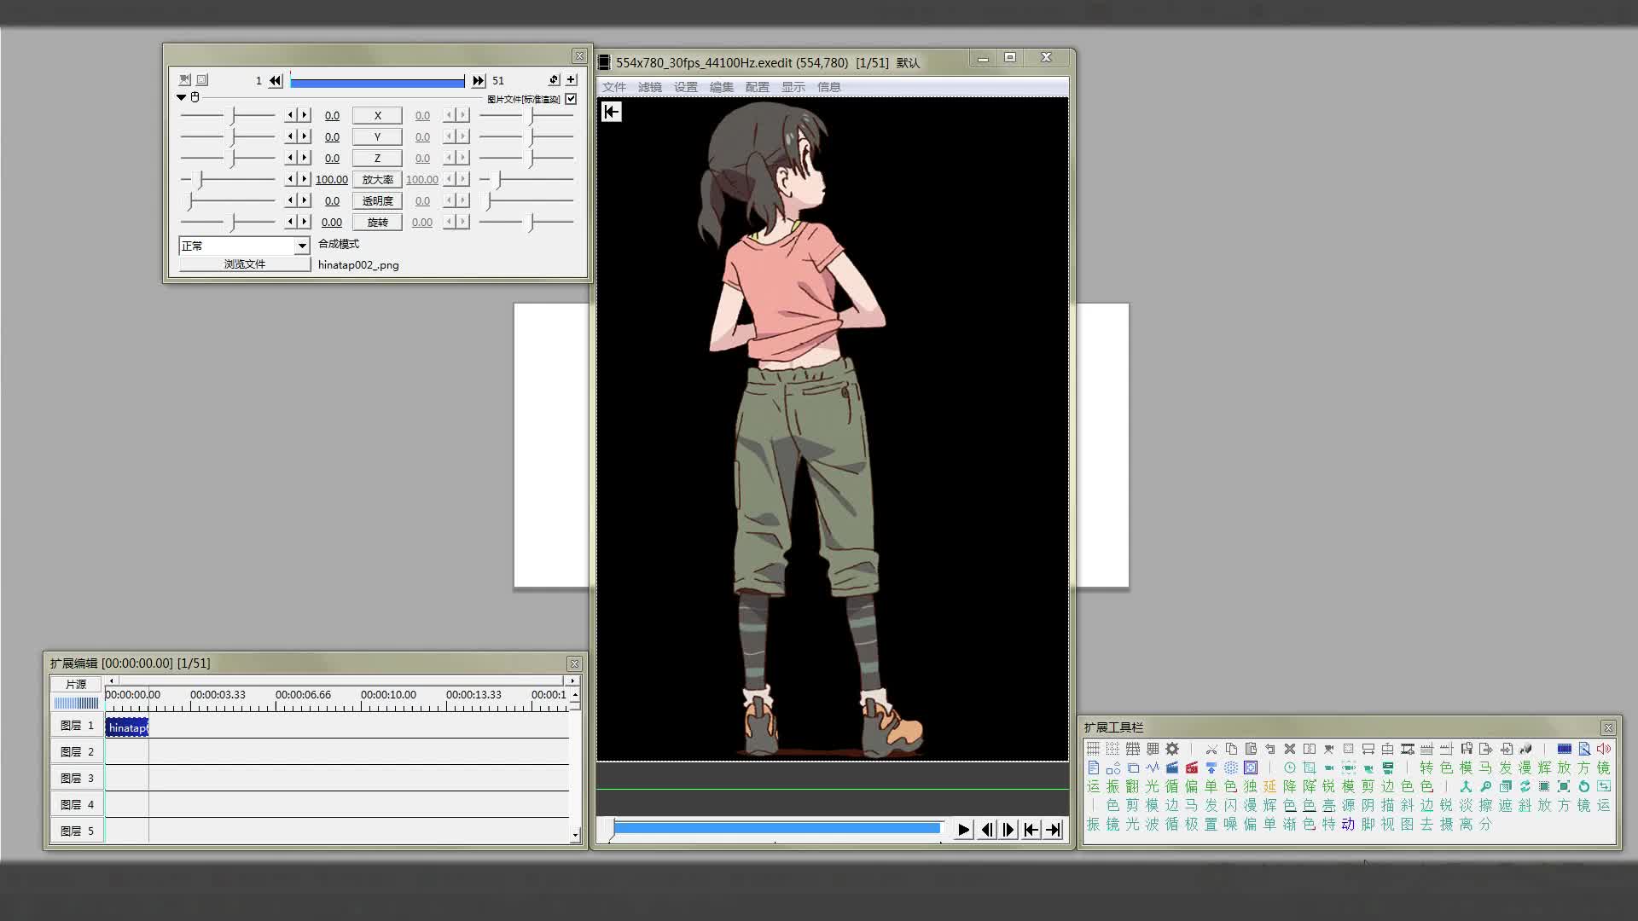
Task: Open the 设置 menu
Action: click(686, 87)
